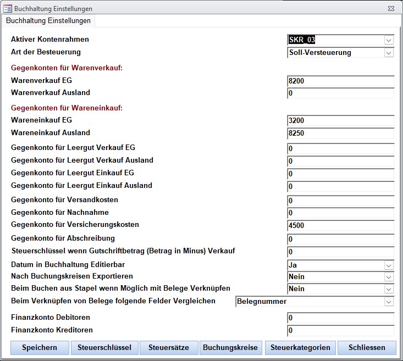Open the Buchungskreise dialog

pyautogui.click(x=230, y=348)
